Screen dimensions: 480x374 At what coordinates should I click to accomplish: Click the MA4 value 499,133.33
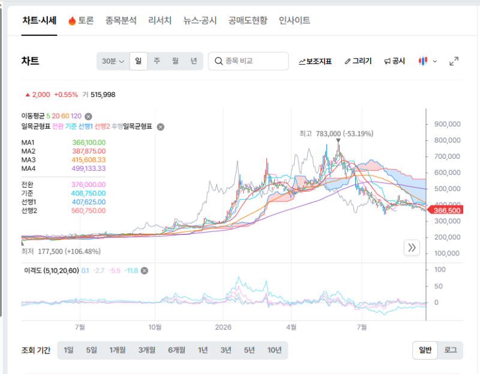89,168
